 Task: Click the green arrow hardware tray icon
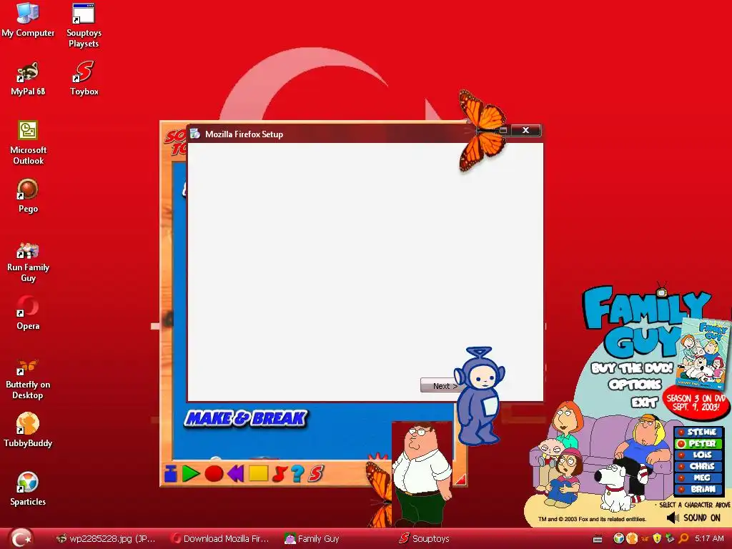point(671,539)
